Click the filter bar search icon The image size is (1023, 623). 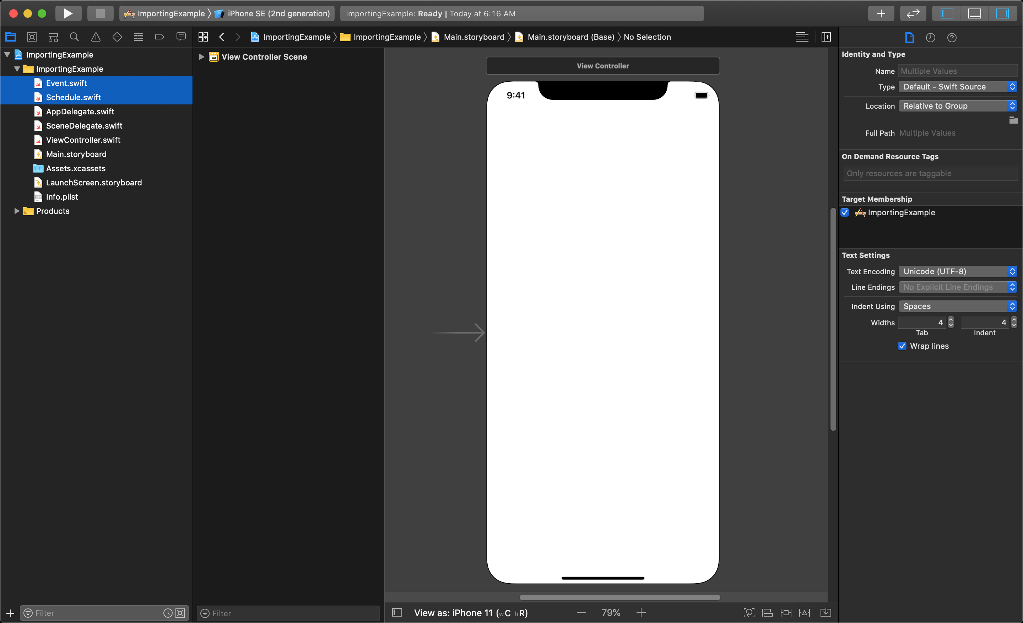[27, 613]
